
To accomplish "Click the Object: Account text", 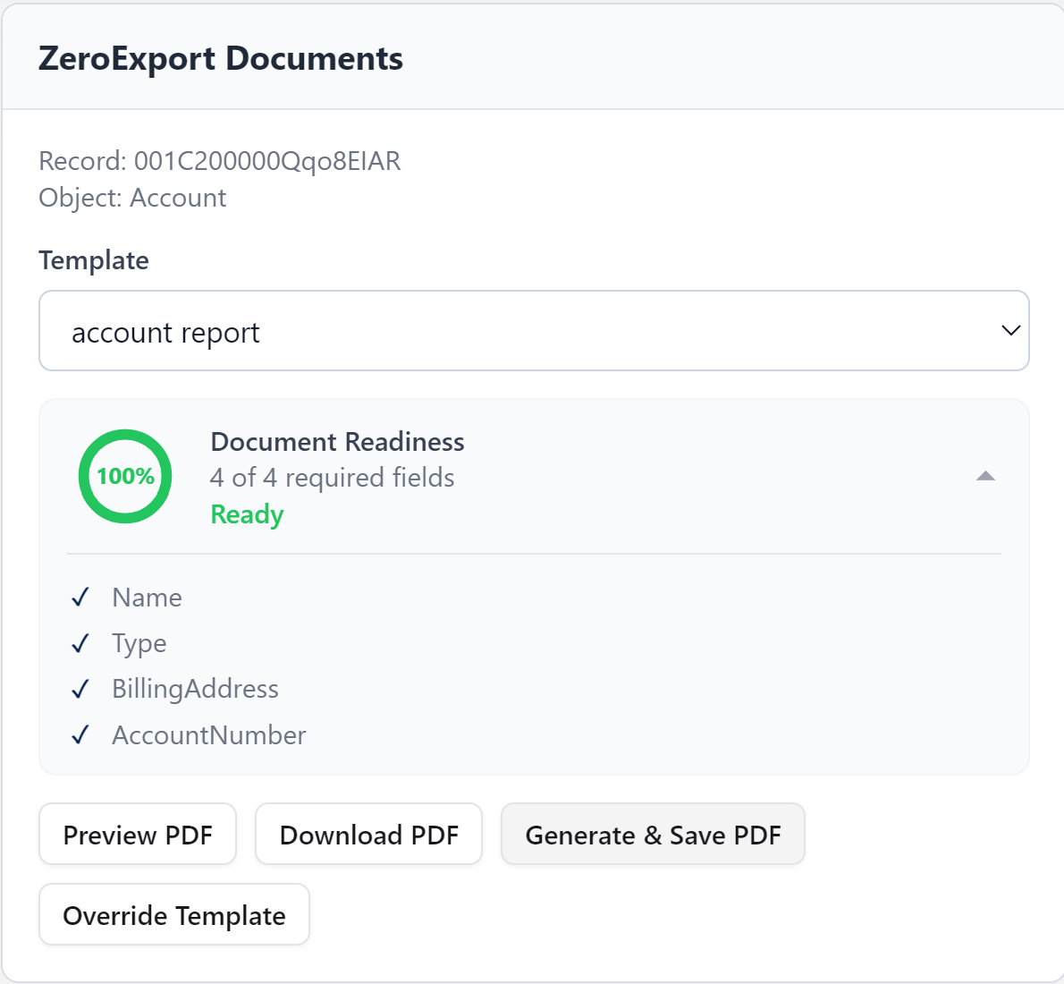I will pos(132,199).
